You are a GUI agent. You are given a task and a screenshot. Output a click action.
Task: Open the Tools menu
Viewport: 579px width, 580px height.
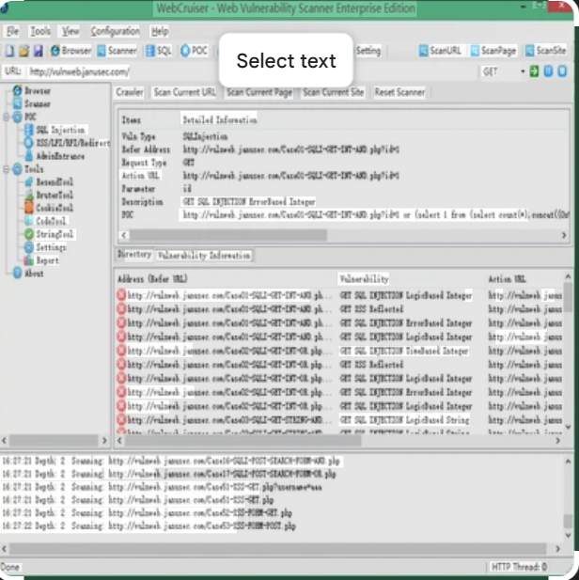[40, 31]
